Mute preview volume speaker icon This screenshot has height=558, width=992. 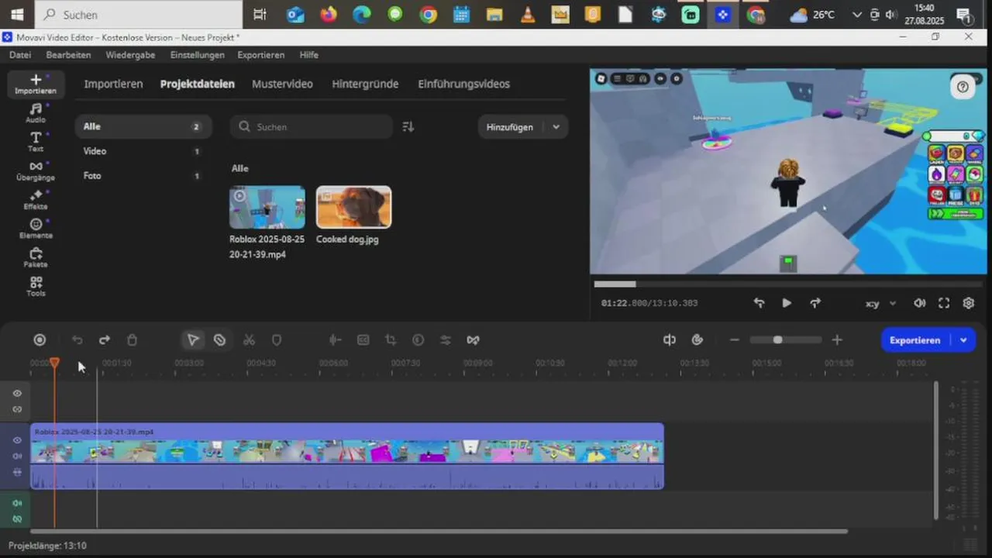click(x=919, y=303)
